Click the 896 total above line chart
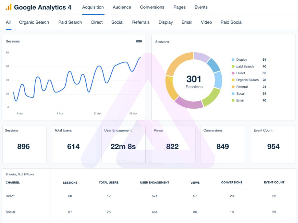 pyautogui.click(x=139, y=41)
